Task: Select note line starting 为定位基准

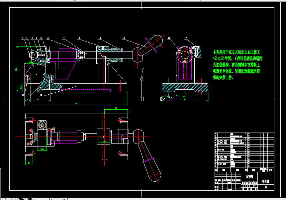Action: point(237,65)
